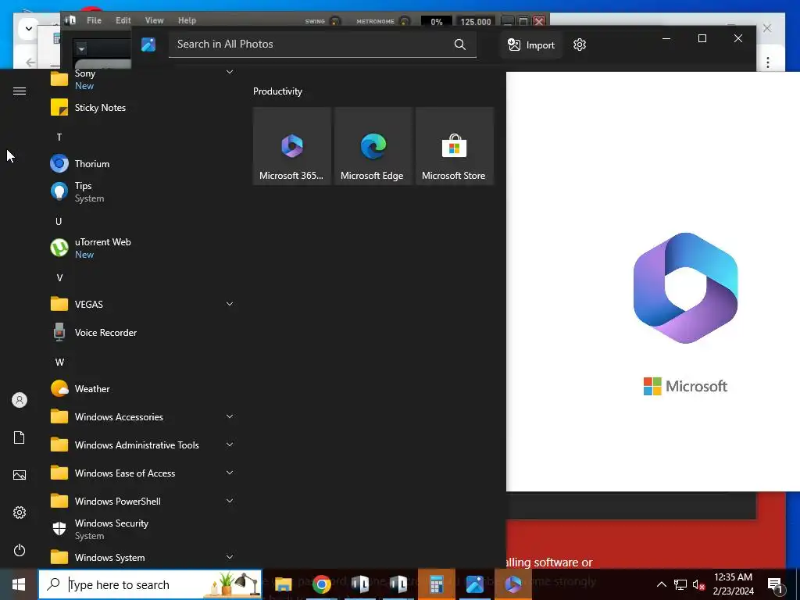Show hidden system tray icons

click(661, 584)
